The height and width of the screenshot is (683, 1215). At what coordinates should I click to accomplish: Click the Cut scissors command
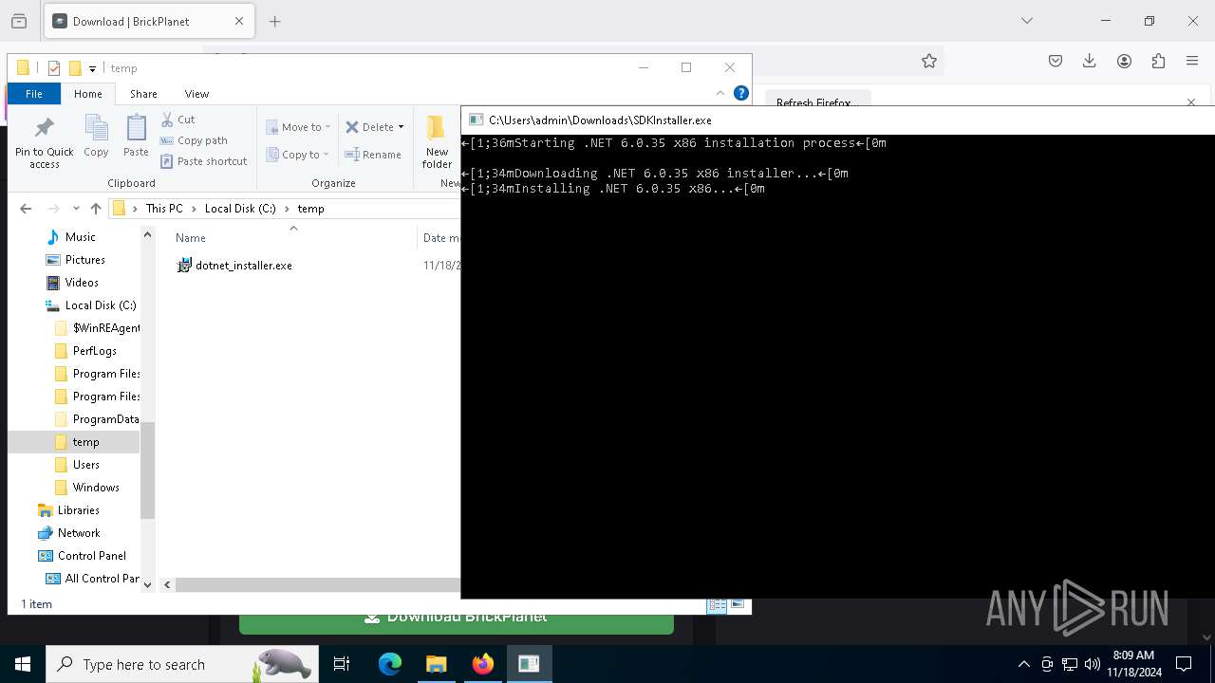click(178, 120)
